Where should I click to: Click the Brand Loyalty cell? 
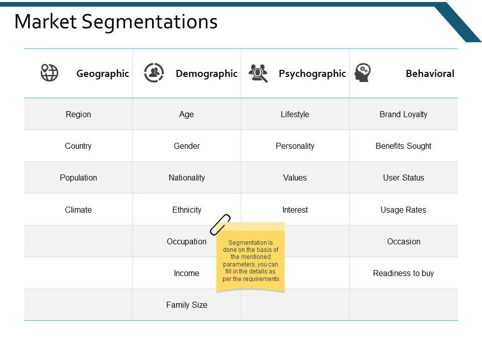click(x=403, y=114)
